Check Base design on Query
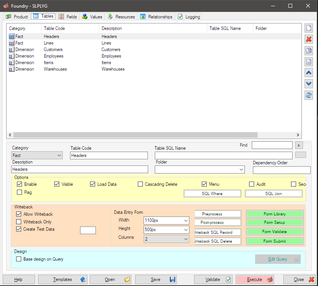 point(18,259)
